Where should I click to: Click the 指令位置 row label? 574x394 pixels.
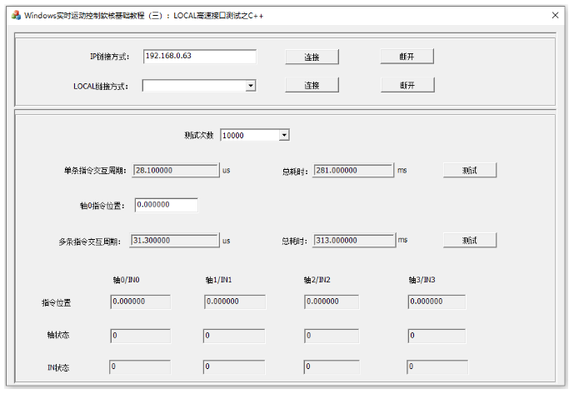click(x=56, y=303)
